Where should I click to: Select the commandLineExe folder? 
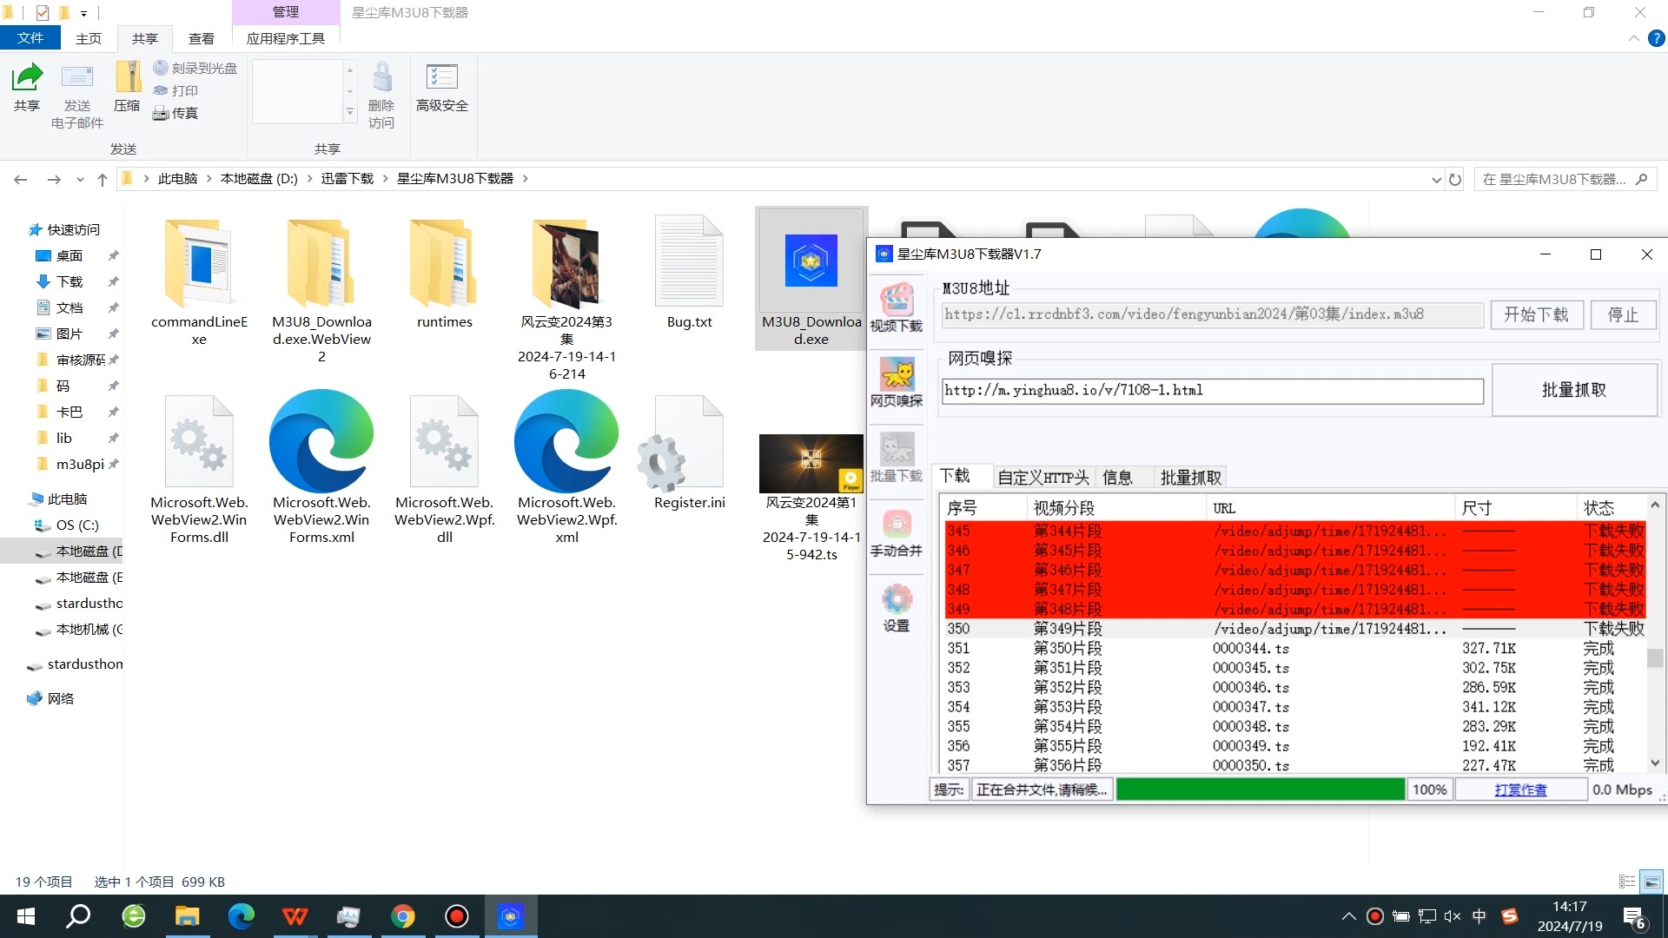(x=199, y=282)
